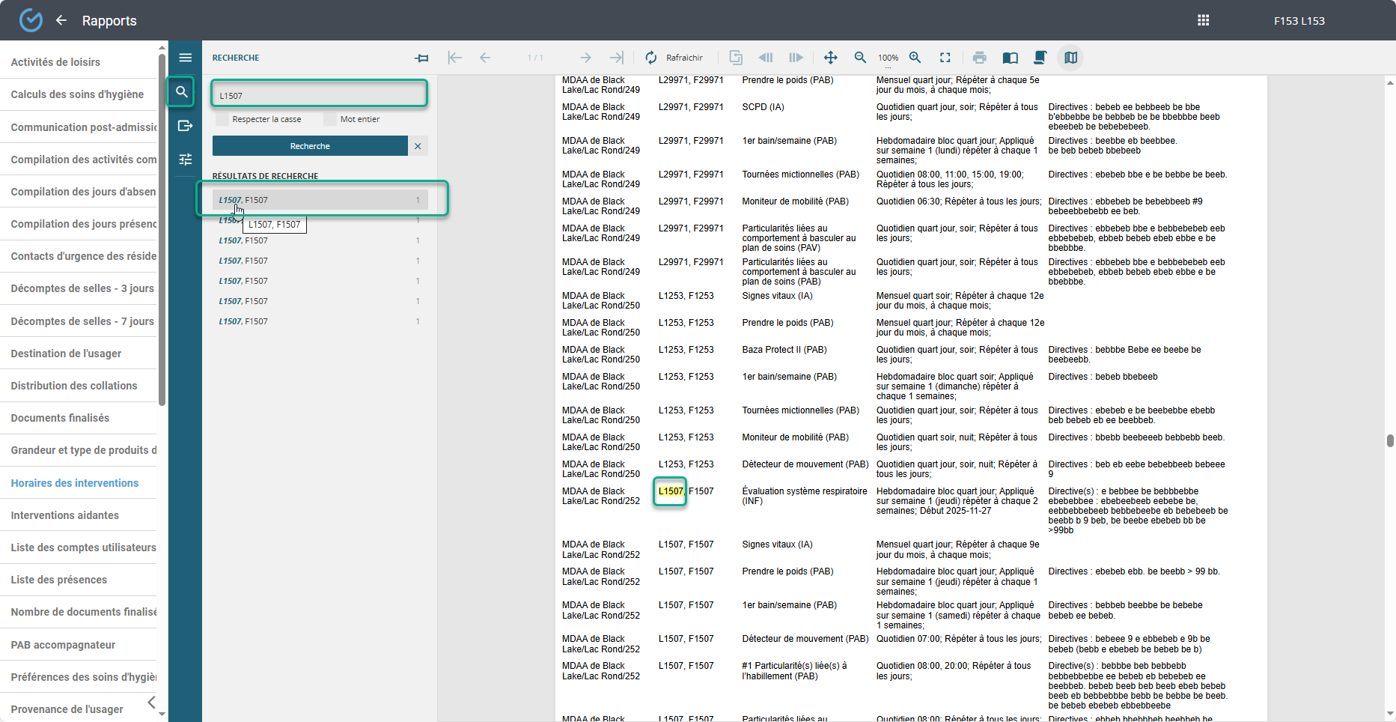Open the parameters sliders icon
This screenshot has height=722, width=1396.
185,160
